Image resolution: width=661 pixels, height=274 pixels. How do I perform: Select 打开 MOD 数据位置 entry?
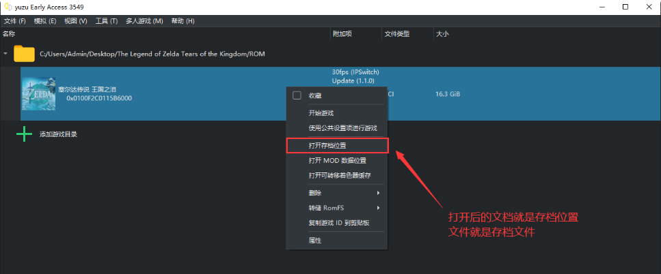tap(336, 161)
